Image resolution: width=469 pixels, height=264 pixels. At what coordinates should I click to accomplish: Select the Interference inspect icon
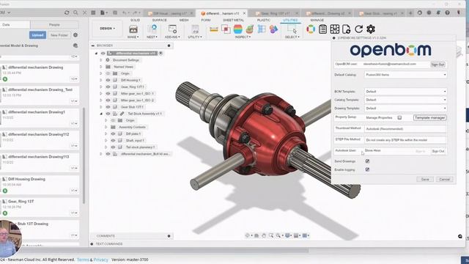coord(226,29)
